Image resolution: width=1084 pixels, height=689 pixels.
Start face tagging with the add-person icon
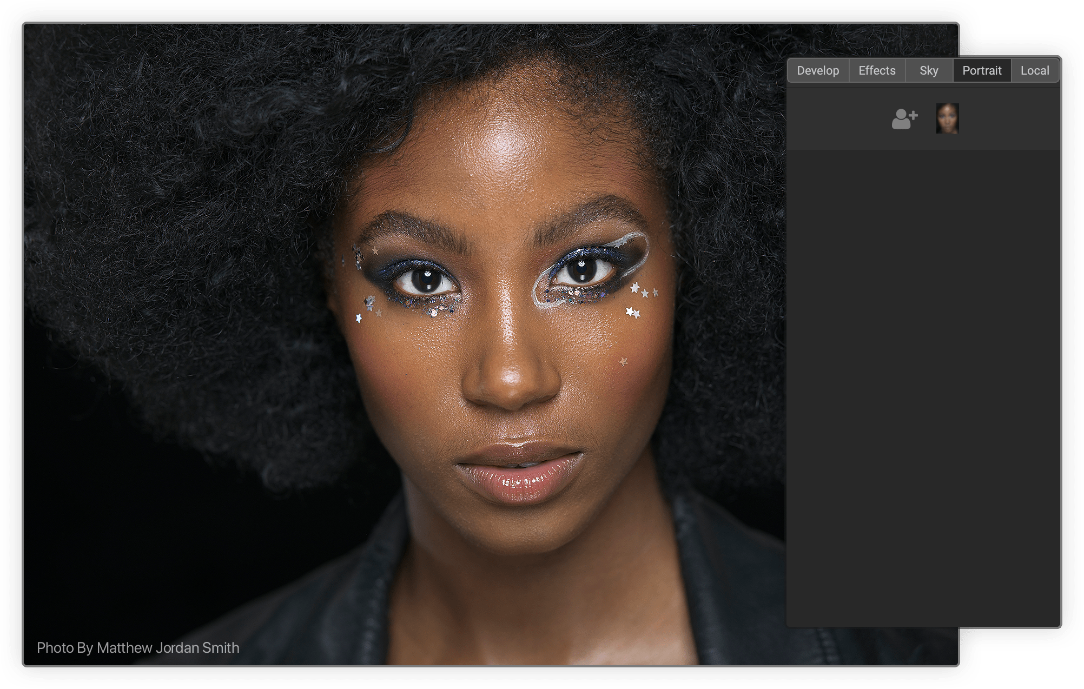click(x=904, y=118)
